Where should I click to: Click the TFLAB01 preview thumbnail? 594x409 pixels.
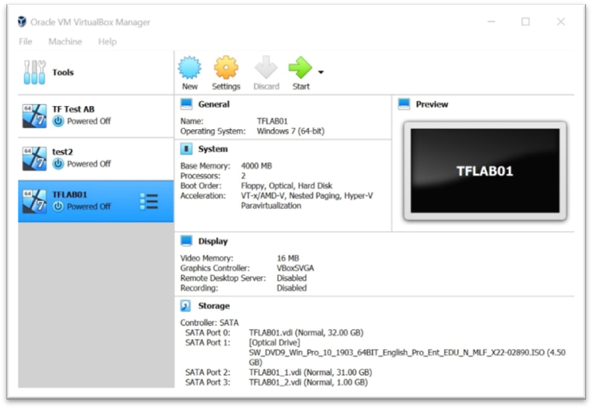[x=485, y=171]
